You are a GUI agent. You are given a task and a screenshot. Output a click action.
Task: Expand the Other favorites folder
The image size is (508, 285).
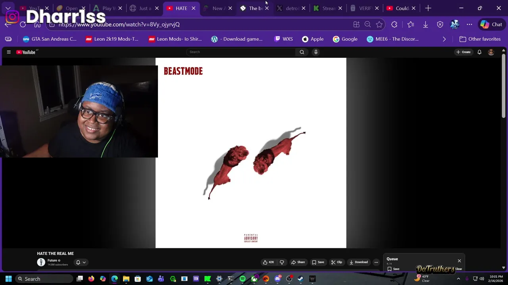[480, 39]
